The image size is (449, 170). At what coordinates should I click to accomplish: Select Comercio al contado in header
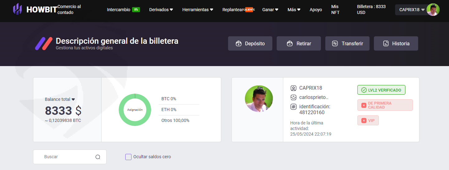69,10
